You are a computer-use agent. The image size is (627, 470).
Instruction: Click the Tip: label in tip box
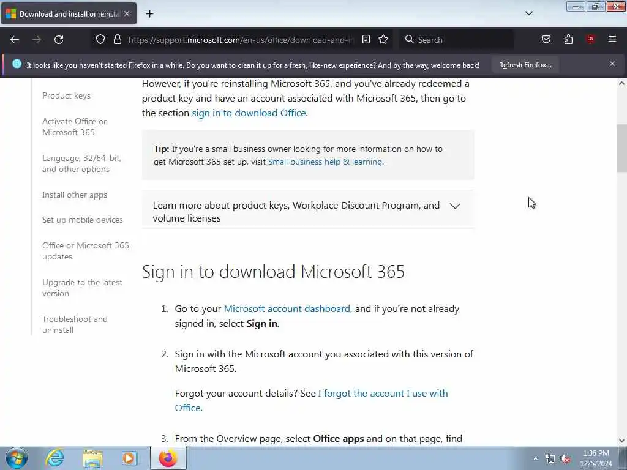(x=162, y=149)
